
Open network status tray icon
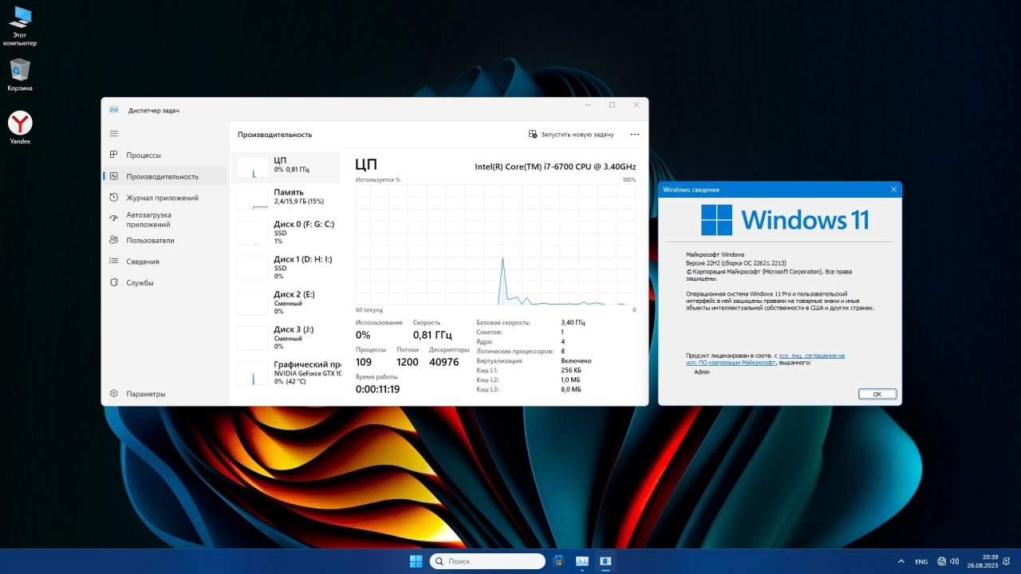click(942, 561)
